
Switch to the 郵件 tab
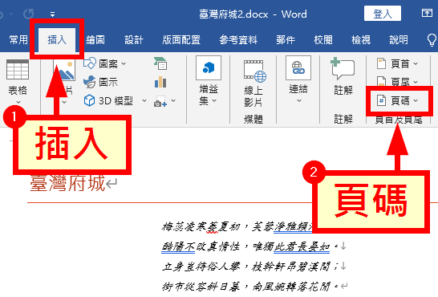286,40
